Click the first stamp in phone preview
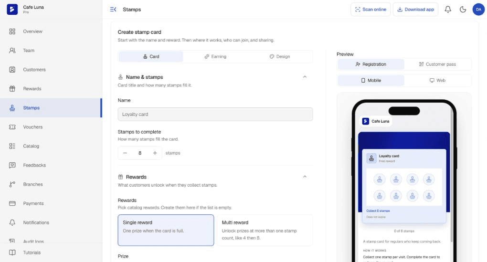Viewport: 487px width, 262px height. 380,179
